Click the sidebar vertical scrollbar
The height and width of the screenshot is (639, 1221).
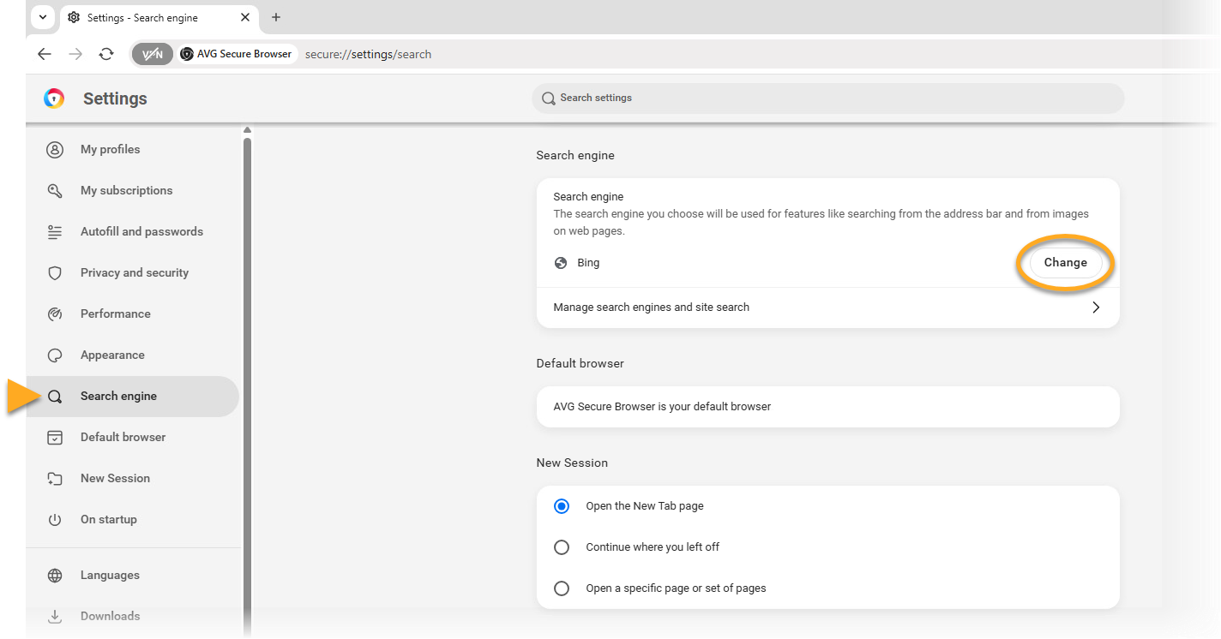click(x=248, y=343)
